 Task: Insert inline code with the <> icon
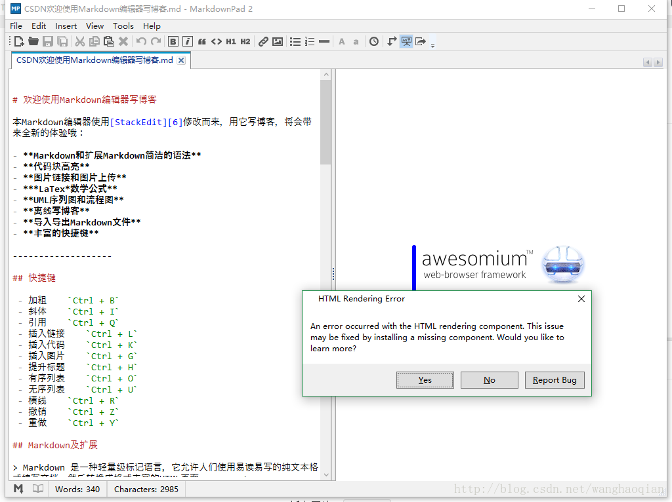tap(217, 41)
